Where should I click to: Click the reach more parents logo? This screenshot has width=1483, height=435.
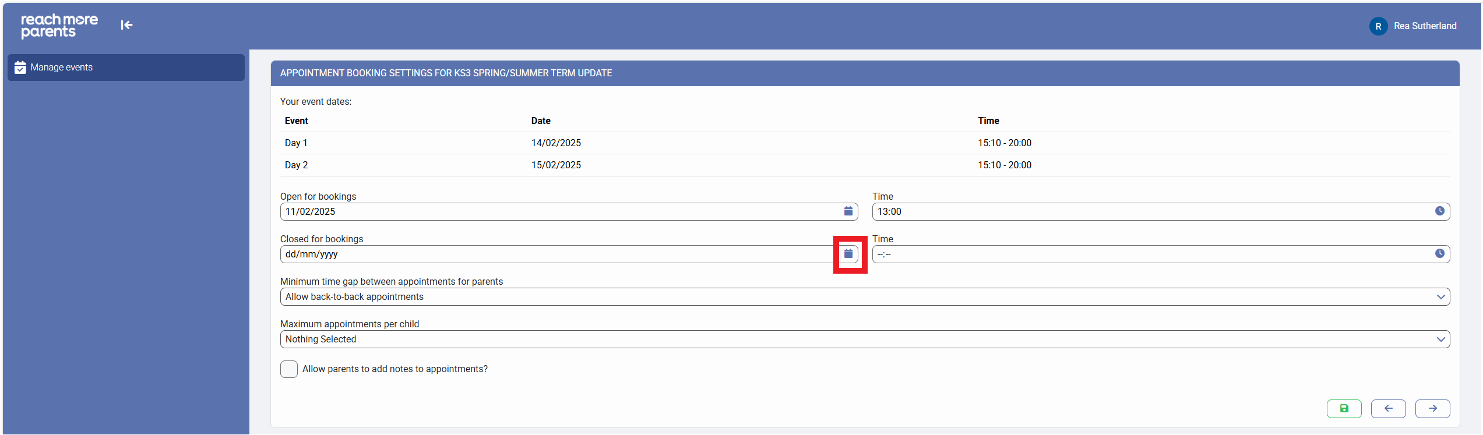click(x=59, y=26)
